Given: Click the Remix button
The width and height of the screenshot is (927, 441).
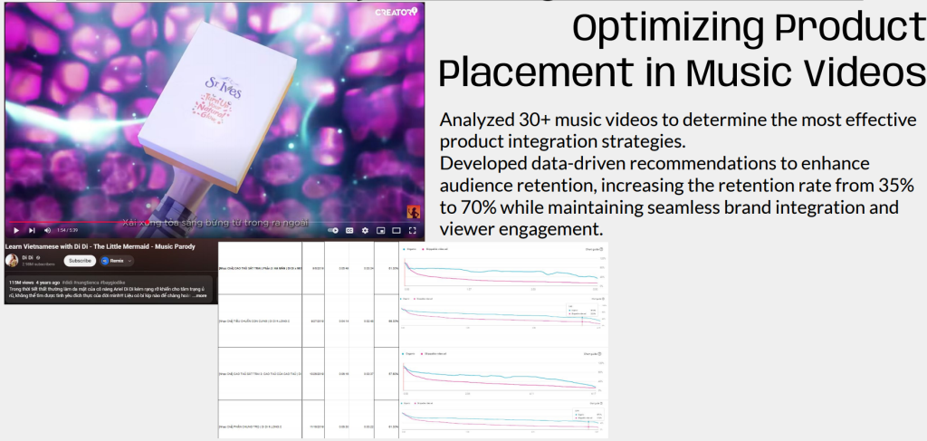Looking at the screenshot, I should point(113,261).
